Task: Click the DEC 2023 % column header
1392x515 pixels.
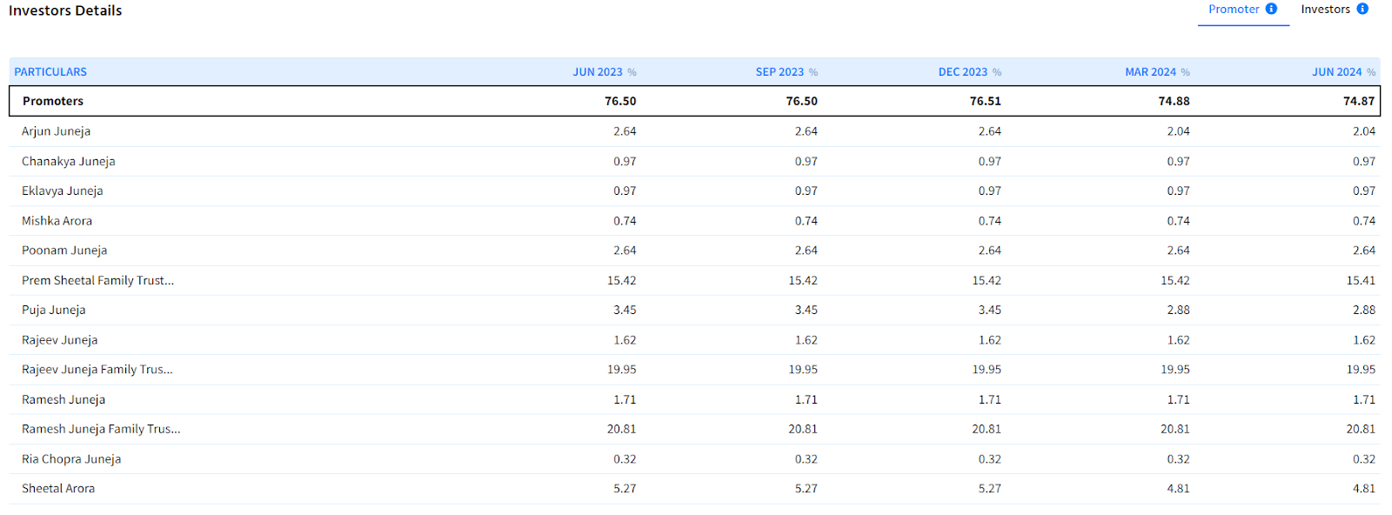Action: [969, 72]
